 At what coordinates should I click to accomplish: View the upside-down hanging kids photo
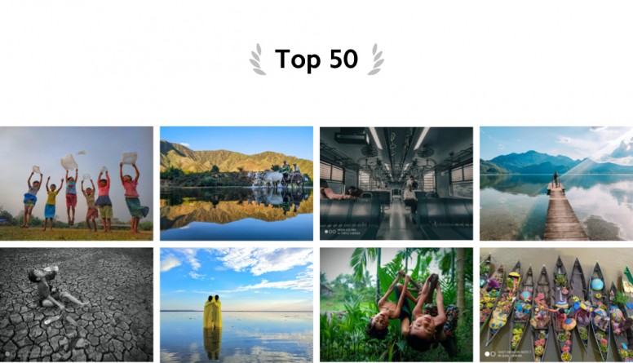click(x=396, y=304)
